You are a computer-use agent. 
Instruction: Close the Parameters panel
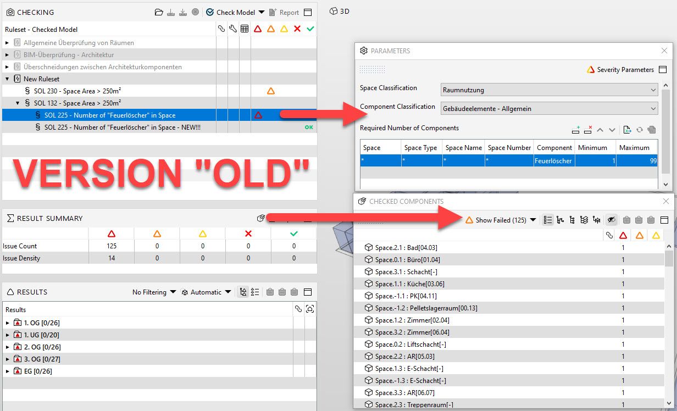(x=664, y=51)
